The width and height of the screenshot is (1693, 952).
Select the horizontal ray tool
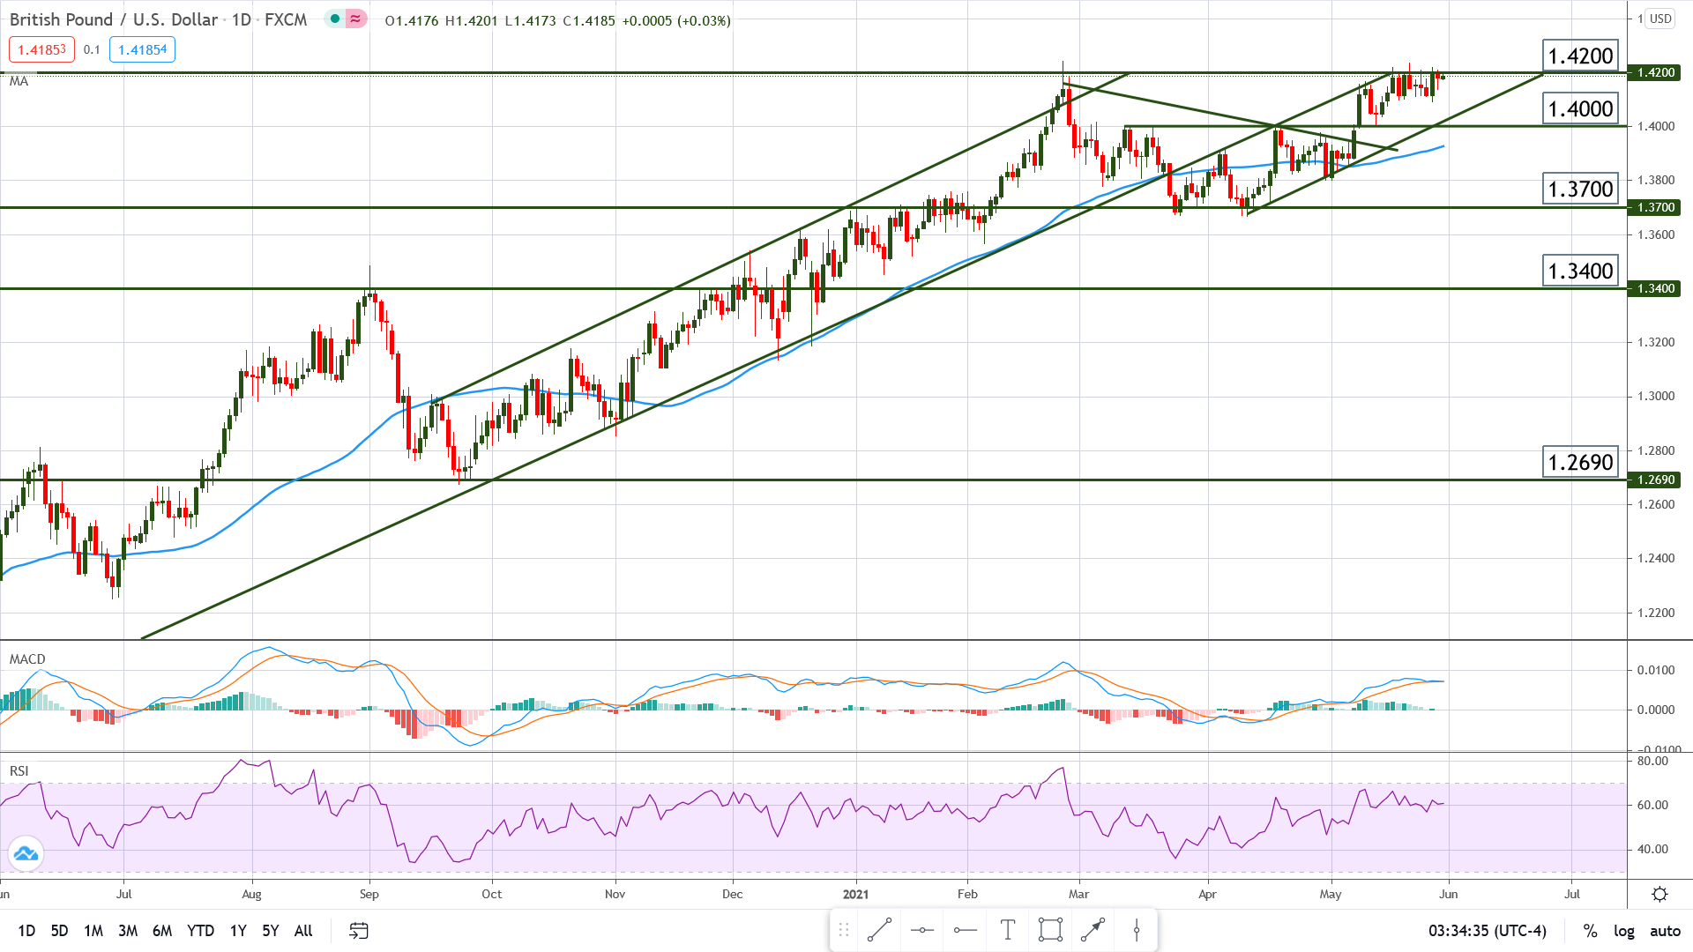966,930
